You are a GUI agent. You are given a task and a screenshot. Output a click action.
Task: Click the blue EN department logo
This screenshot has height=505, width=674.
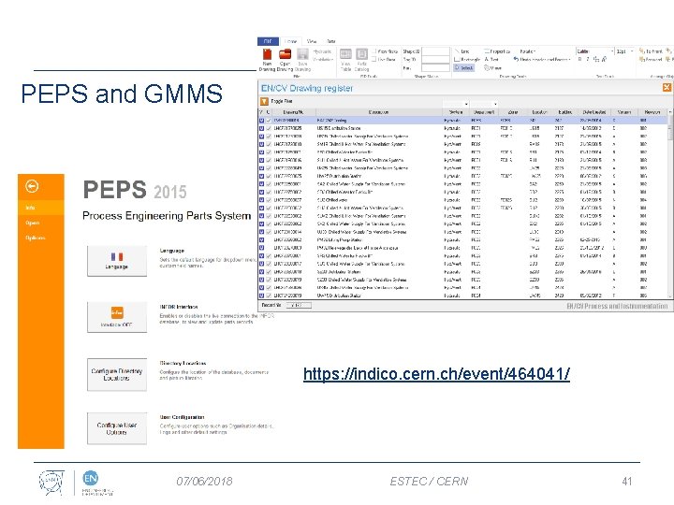90,478
